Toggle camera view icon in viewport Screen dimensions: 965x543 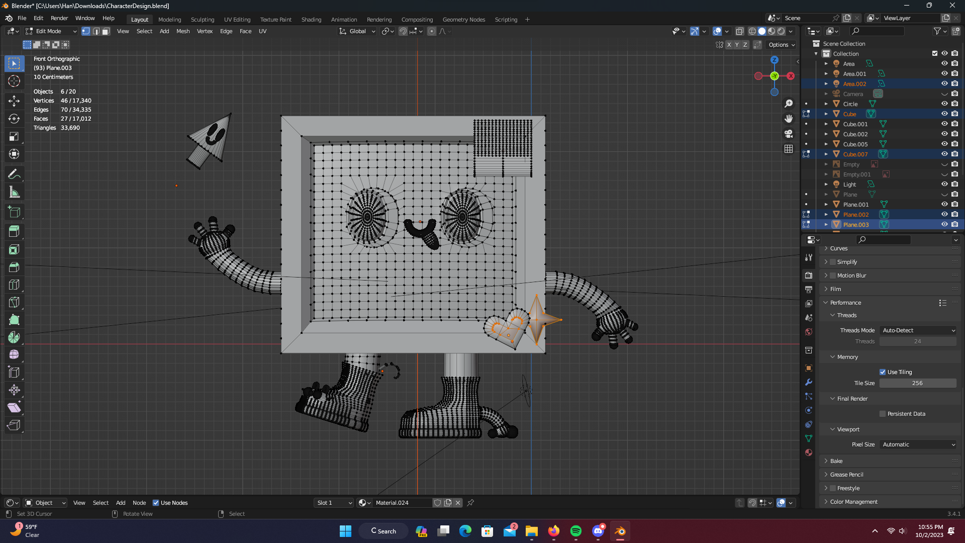[789, 134]
